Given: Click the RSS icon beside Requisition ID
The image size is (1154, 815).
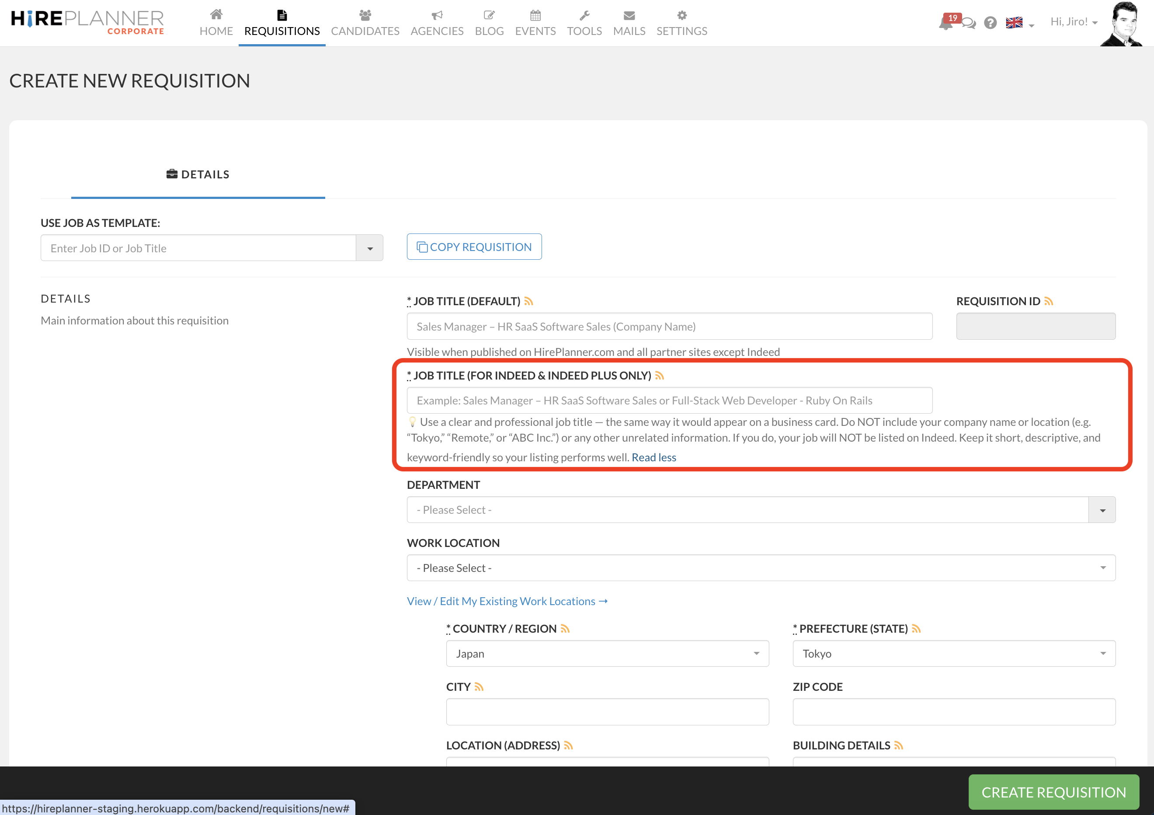Looking at the screenshot, I should (1049, 301).
